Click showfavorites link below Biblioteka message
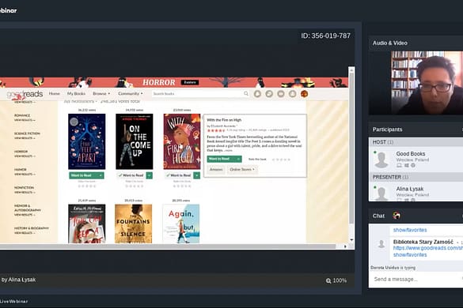The width and height of the screenshot is (463, 308). click(410, 254)
